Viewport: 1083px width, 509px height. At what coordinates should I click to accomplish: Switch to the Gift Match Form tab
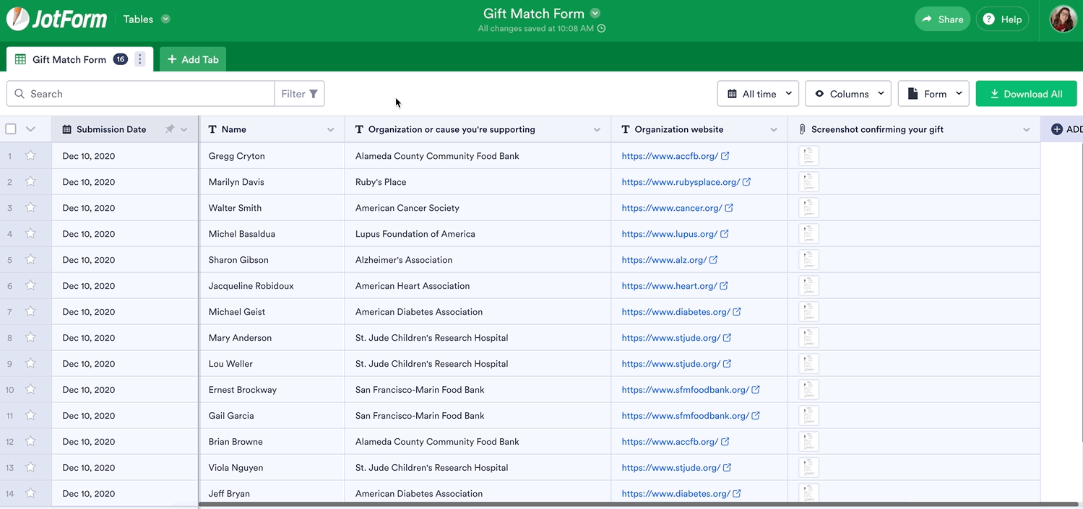tap(69, 59)
